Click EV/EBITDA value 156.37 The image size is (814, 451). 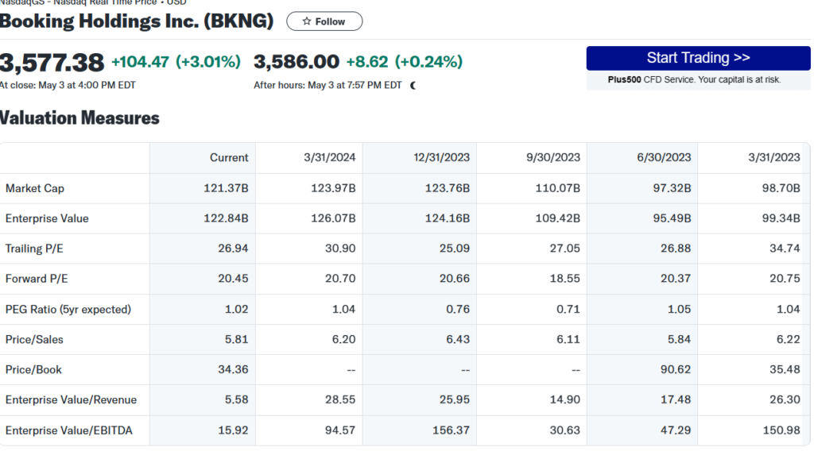(x=452, y=430)
